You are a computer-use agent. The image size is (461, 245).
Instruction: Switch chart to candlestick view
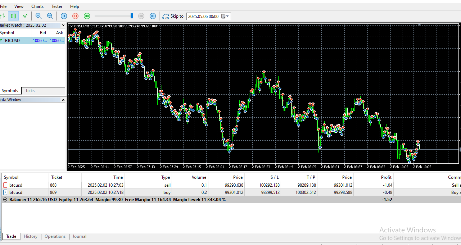click(x=13, y=16)
